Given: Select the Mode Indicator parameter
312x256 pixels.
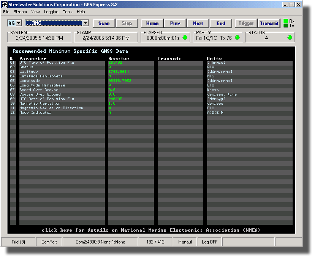Looking at the screenshot, I should click(x=35, y=113).
